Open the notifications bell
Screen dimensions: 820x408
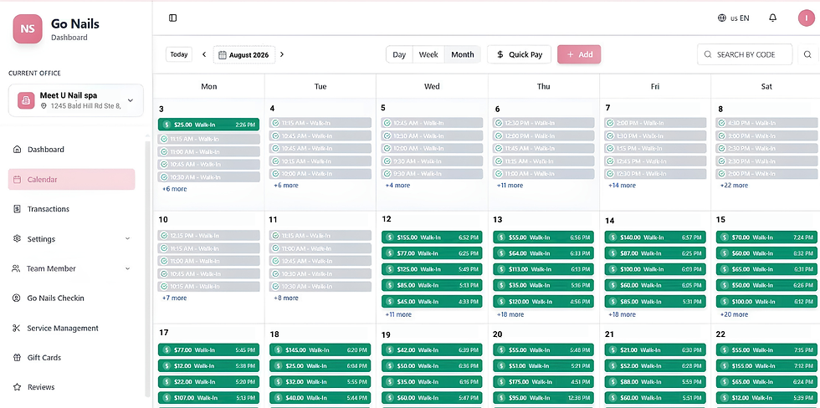click(x=772, y=18)
